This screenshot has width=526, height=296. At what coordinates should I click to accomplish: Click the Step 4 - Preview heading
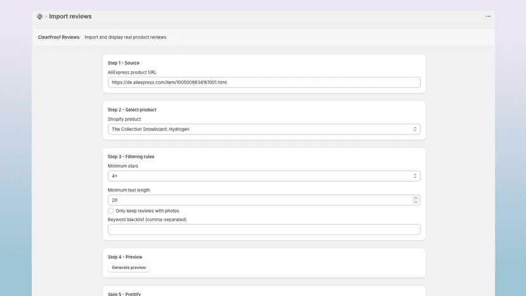125,257
